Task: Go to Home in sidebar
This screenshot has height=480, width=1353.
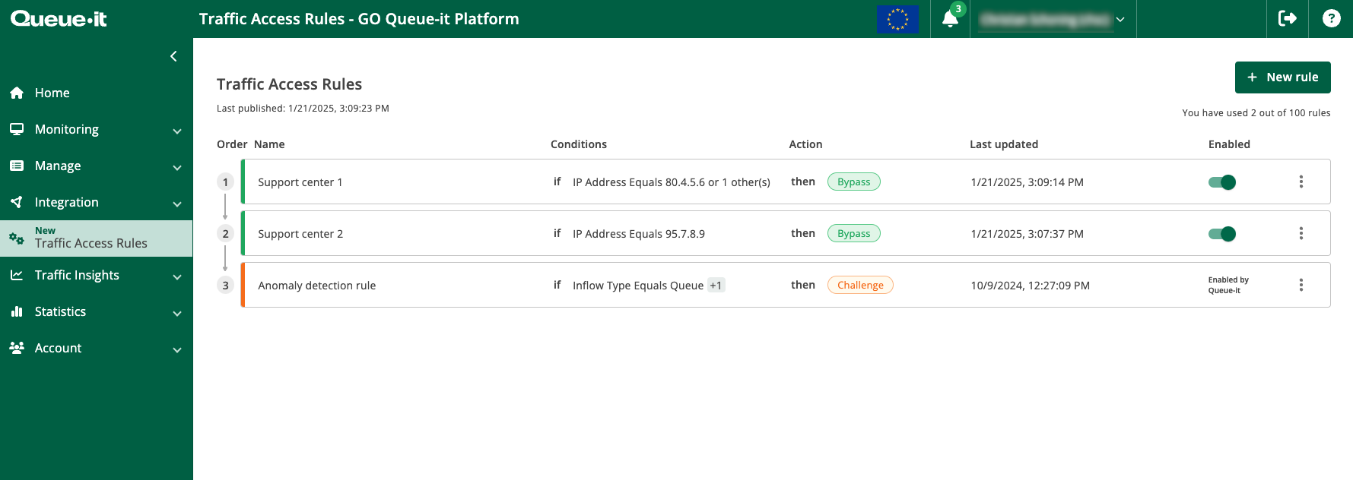Action: tap(96, 93)
